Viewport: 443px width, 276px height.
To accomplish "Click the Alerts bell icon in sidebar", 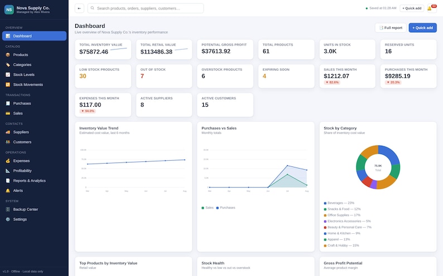I will pyautogui.click(x=8, y=191).
